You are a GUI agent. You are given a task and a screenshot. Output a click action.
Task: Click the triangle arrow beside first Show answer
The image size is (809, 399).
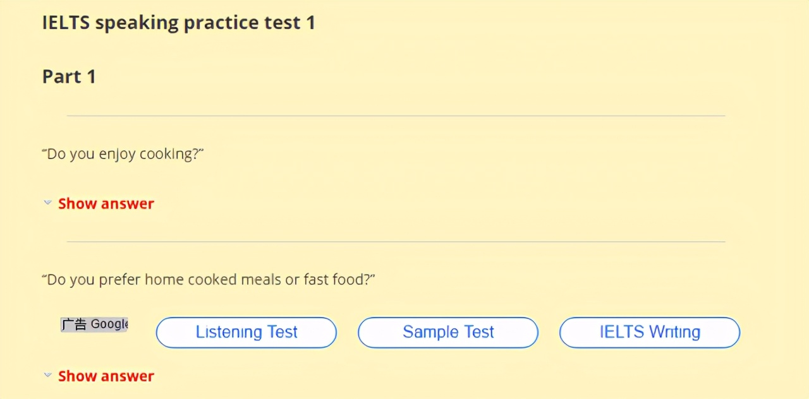47,203
